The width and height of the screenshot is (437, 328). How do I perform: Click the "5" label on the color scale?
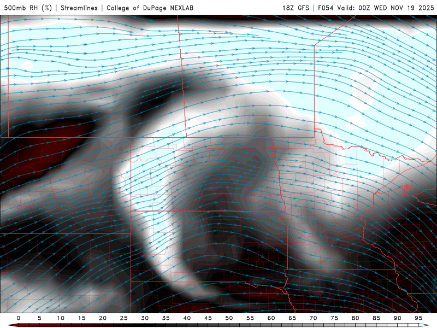click(39, 318)
